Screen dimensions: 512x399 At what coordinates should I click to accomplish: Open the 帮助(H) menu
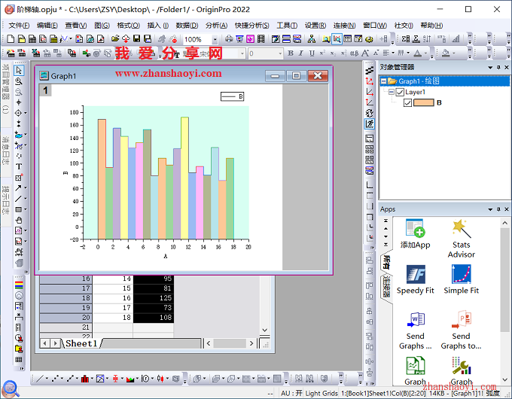click(x=431, y=26)
